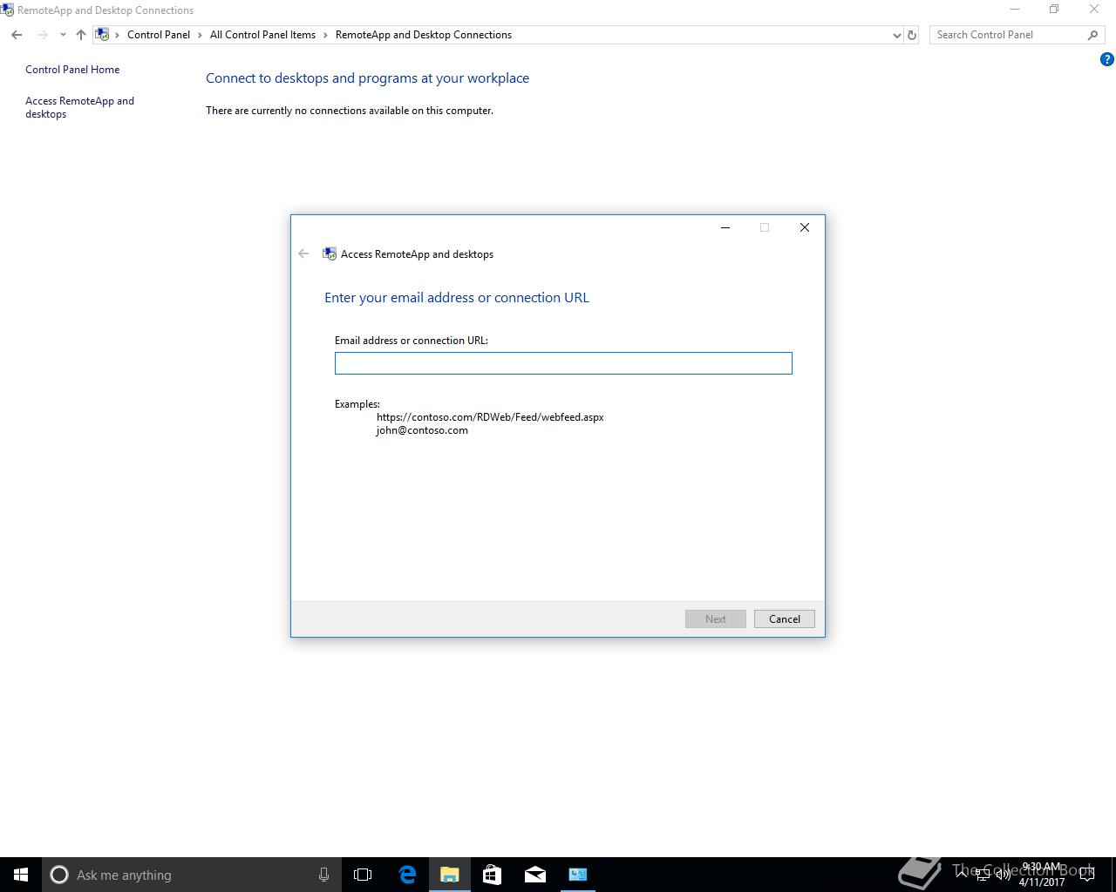Click the Control Panel taskbar icon
Screen dimensions: 1116x892
pyautogui.click(x=578, y=875)
